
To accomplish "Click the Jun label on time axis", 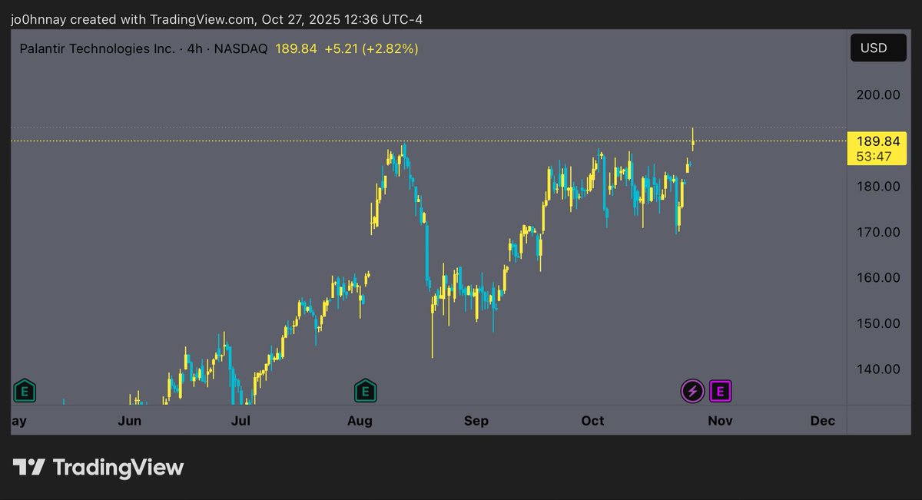I will (x=131, y=421).
